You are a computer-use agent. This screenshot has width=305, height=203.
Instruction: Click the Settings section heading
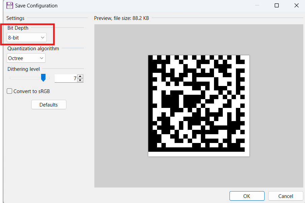[16, 18]
